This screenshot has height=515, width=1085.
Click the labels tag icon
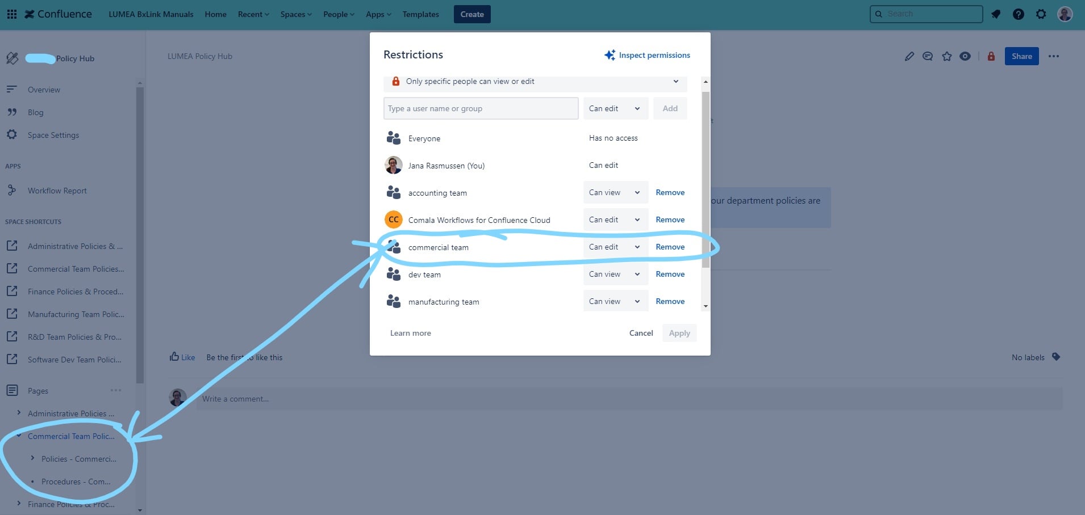pos(1056,357)
